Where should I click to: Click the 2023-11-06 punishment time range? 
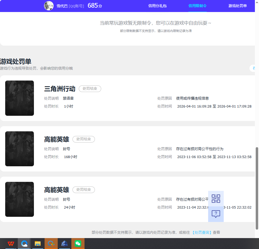(214, 157)
